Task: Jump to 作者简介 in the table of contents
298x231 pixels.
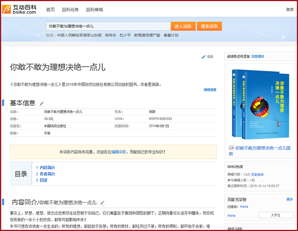Action: point(47,174)
